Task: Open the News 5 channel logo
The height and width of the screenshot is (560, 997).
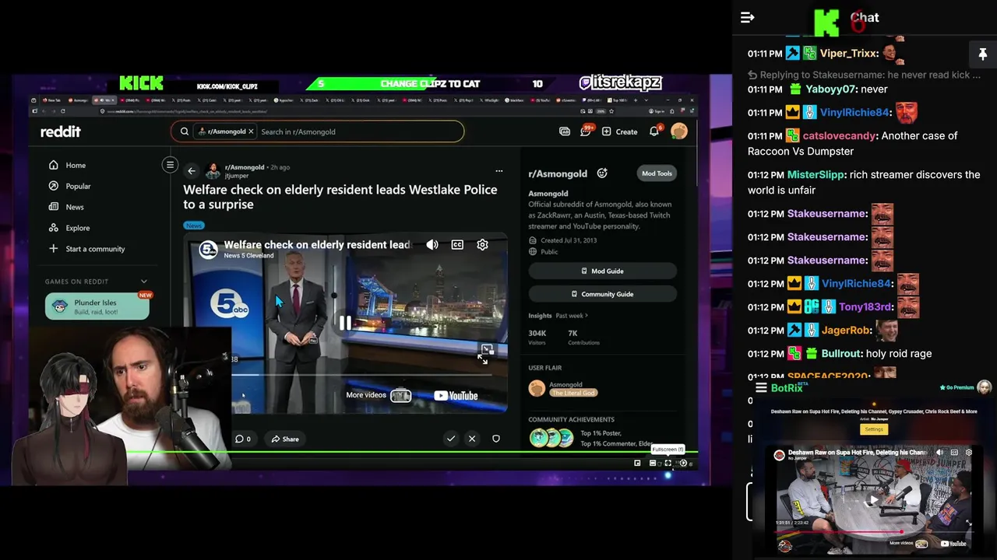Action: pyautogui.click(x=208, y=249)
